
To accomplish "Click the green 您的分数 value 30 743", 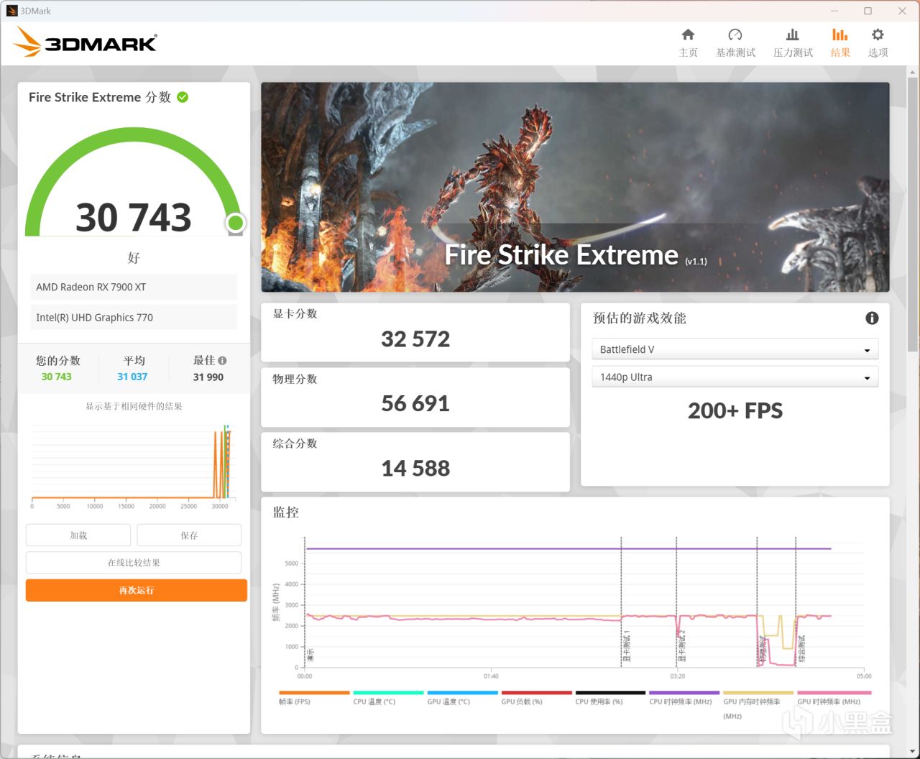I will (x=57, y=377).
